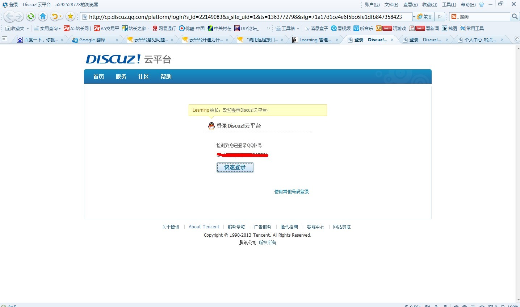Switch to the 云平台意见问题 tab
Image resolution: width=520 pixels, height=307 pixels.
[x=151, y=40]
